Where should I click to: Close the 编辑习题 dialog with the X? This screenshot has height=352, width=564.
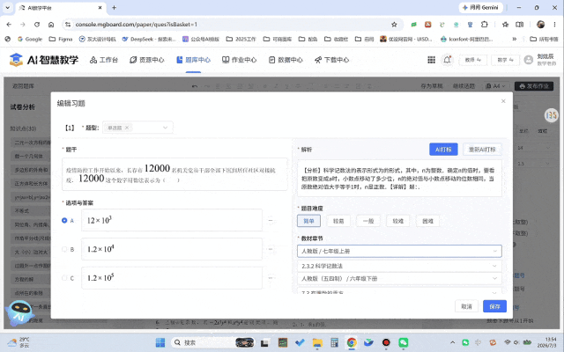503,101
